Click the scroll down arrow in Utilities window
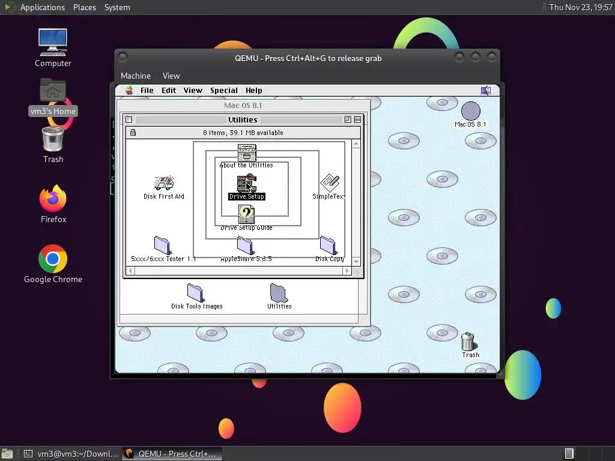The image size is (615, 461). click(356, 262)
